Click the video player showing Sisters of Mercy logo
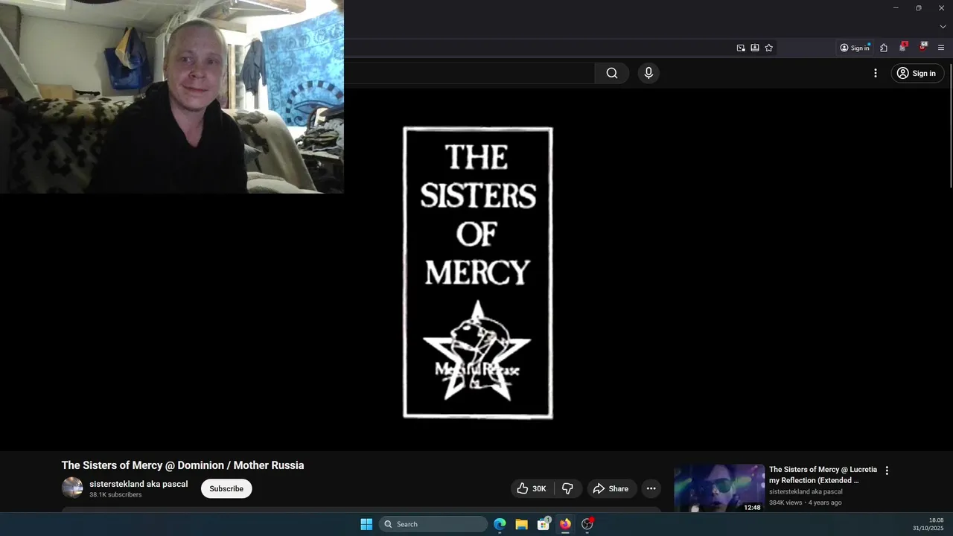 [x=476, y=269]
